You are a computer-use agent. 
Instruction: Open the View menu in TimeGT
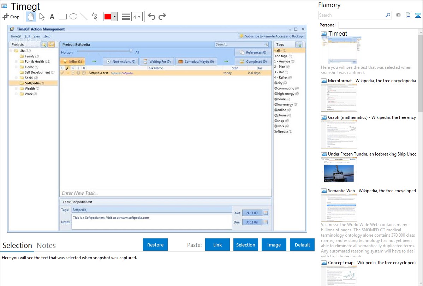pos(37,36)
